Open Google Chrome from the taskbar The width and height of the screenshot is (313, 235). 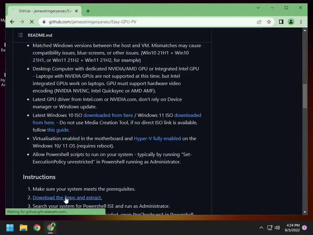(x=37, y=228)
